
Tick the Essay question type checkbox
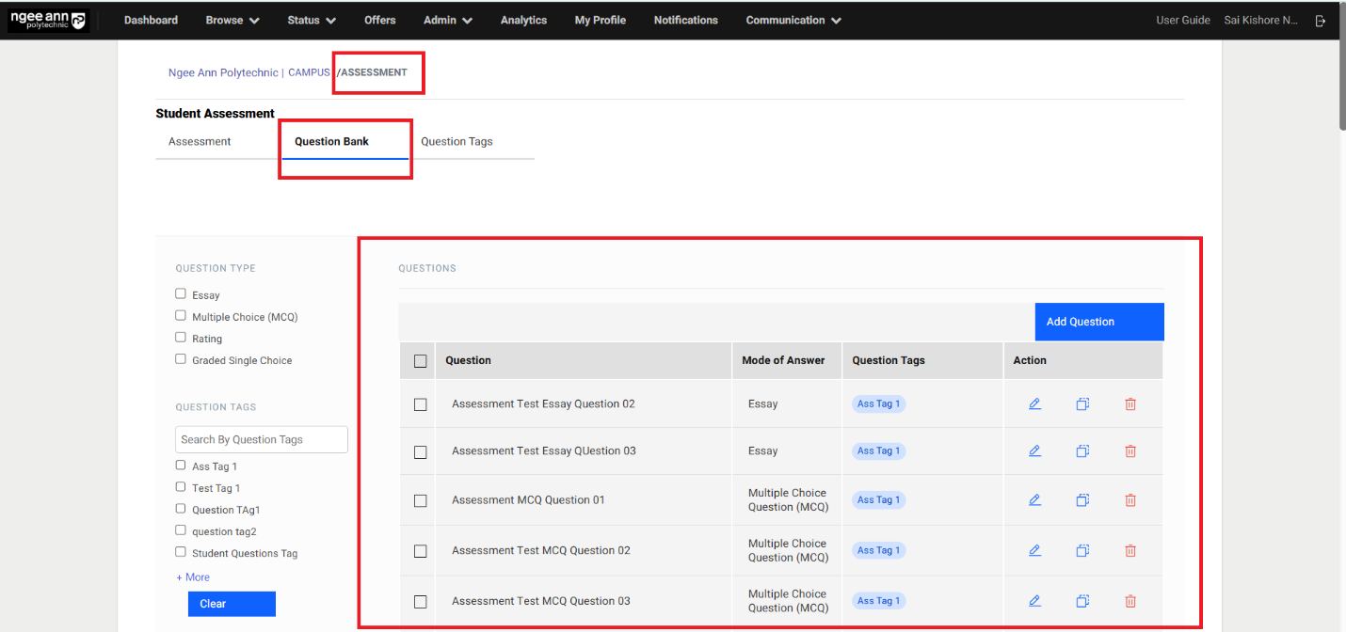click(181, 294)
